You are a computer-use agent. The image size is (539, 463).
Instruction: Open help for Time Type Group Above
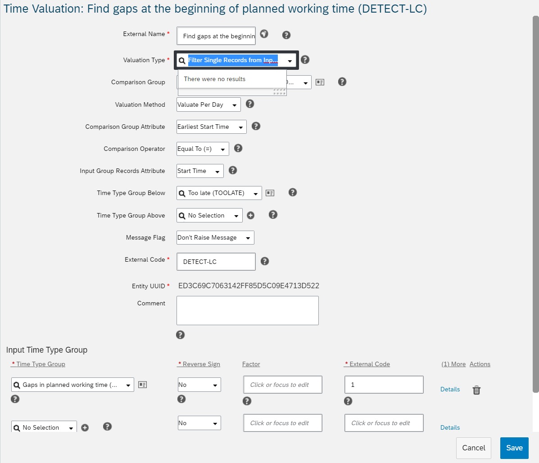coord(273,215)
